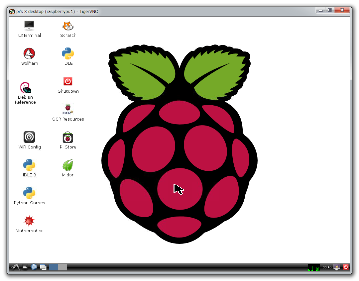Close the TigerVNC window
The height and width of the screenshot is (281, 359).
(342, 10)
